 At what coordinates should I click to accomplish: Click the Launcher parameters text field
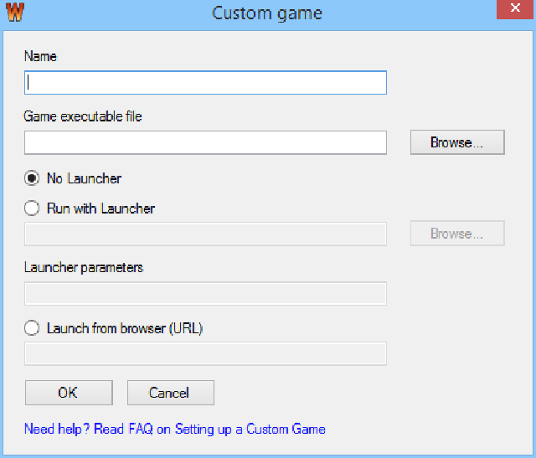tap(205, 294)
